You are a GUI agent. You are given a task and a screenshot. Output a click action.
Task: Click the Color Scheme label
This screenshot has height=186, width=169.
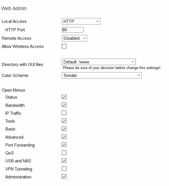pos(15,76)
